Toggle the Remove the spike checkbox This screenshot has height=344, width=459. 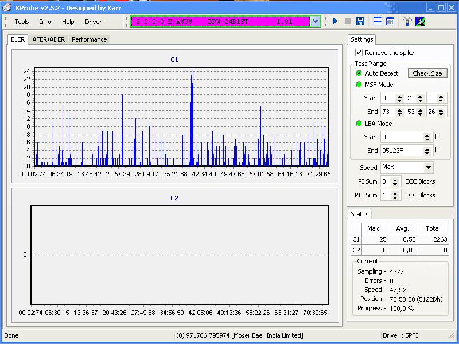tap(359, 53)
